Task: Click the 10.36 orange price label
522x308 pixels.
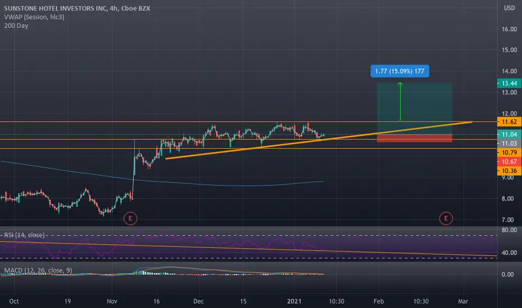Action: pos(509,171)
